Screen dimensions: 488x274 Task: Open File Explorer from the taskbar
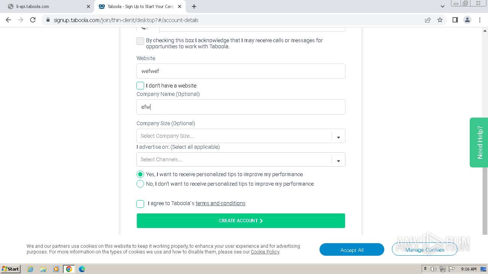coord(43,269)
